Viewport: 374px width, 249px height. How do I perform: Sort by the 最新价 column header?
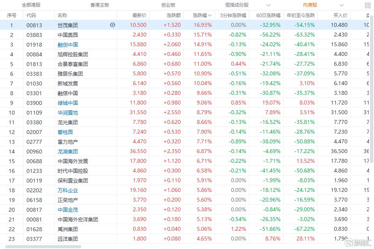[x=139, y=16]
